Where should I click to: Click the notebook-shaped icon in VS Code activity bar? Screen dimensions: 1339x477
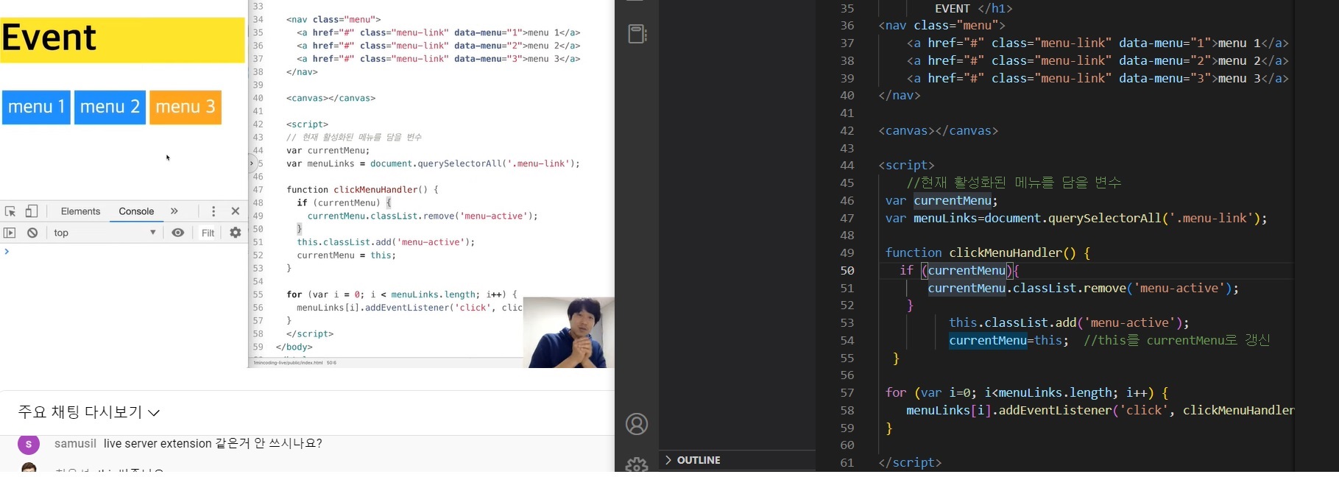point(637,34)
